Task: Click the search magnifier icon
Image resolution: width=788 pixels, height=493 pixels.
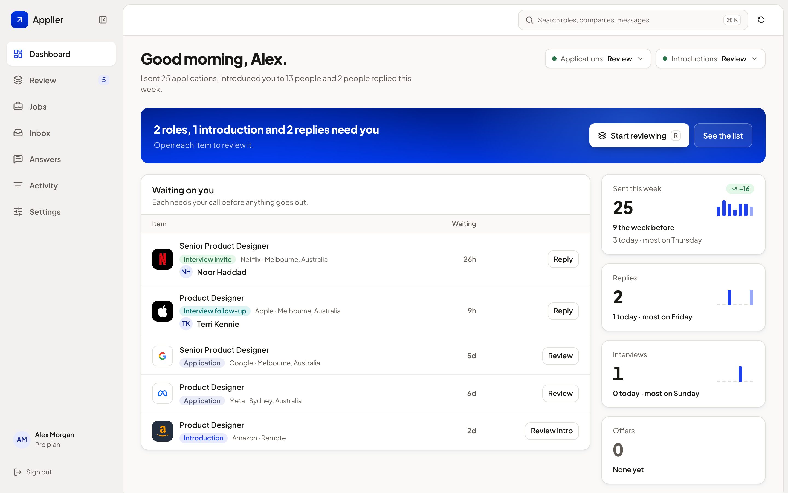Action: (529, 20)
